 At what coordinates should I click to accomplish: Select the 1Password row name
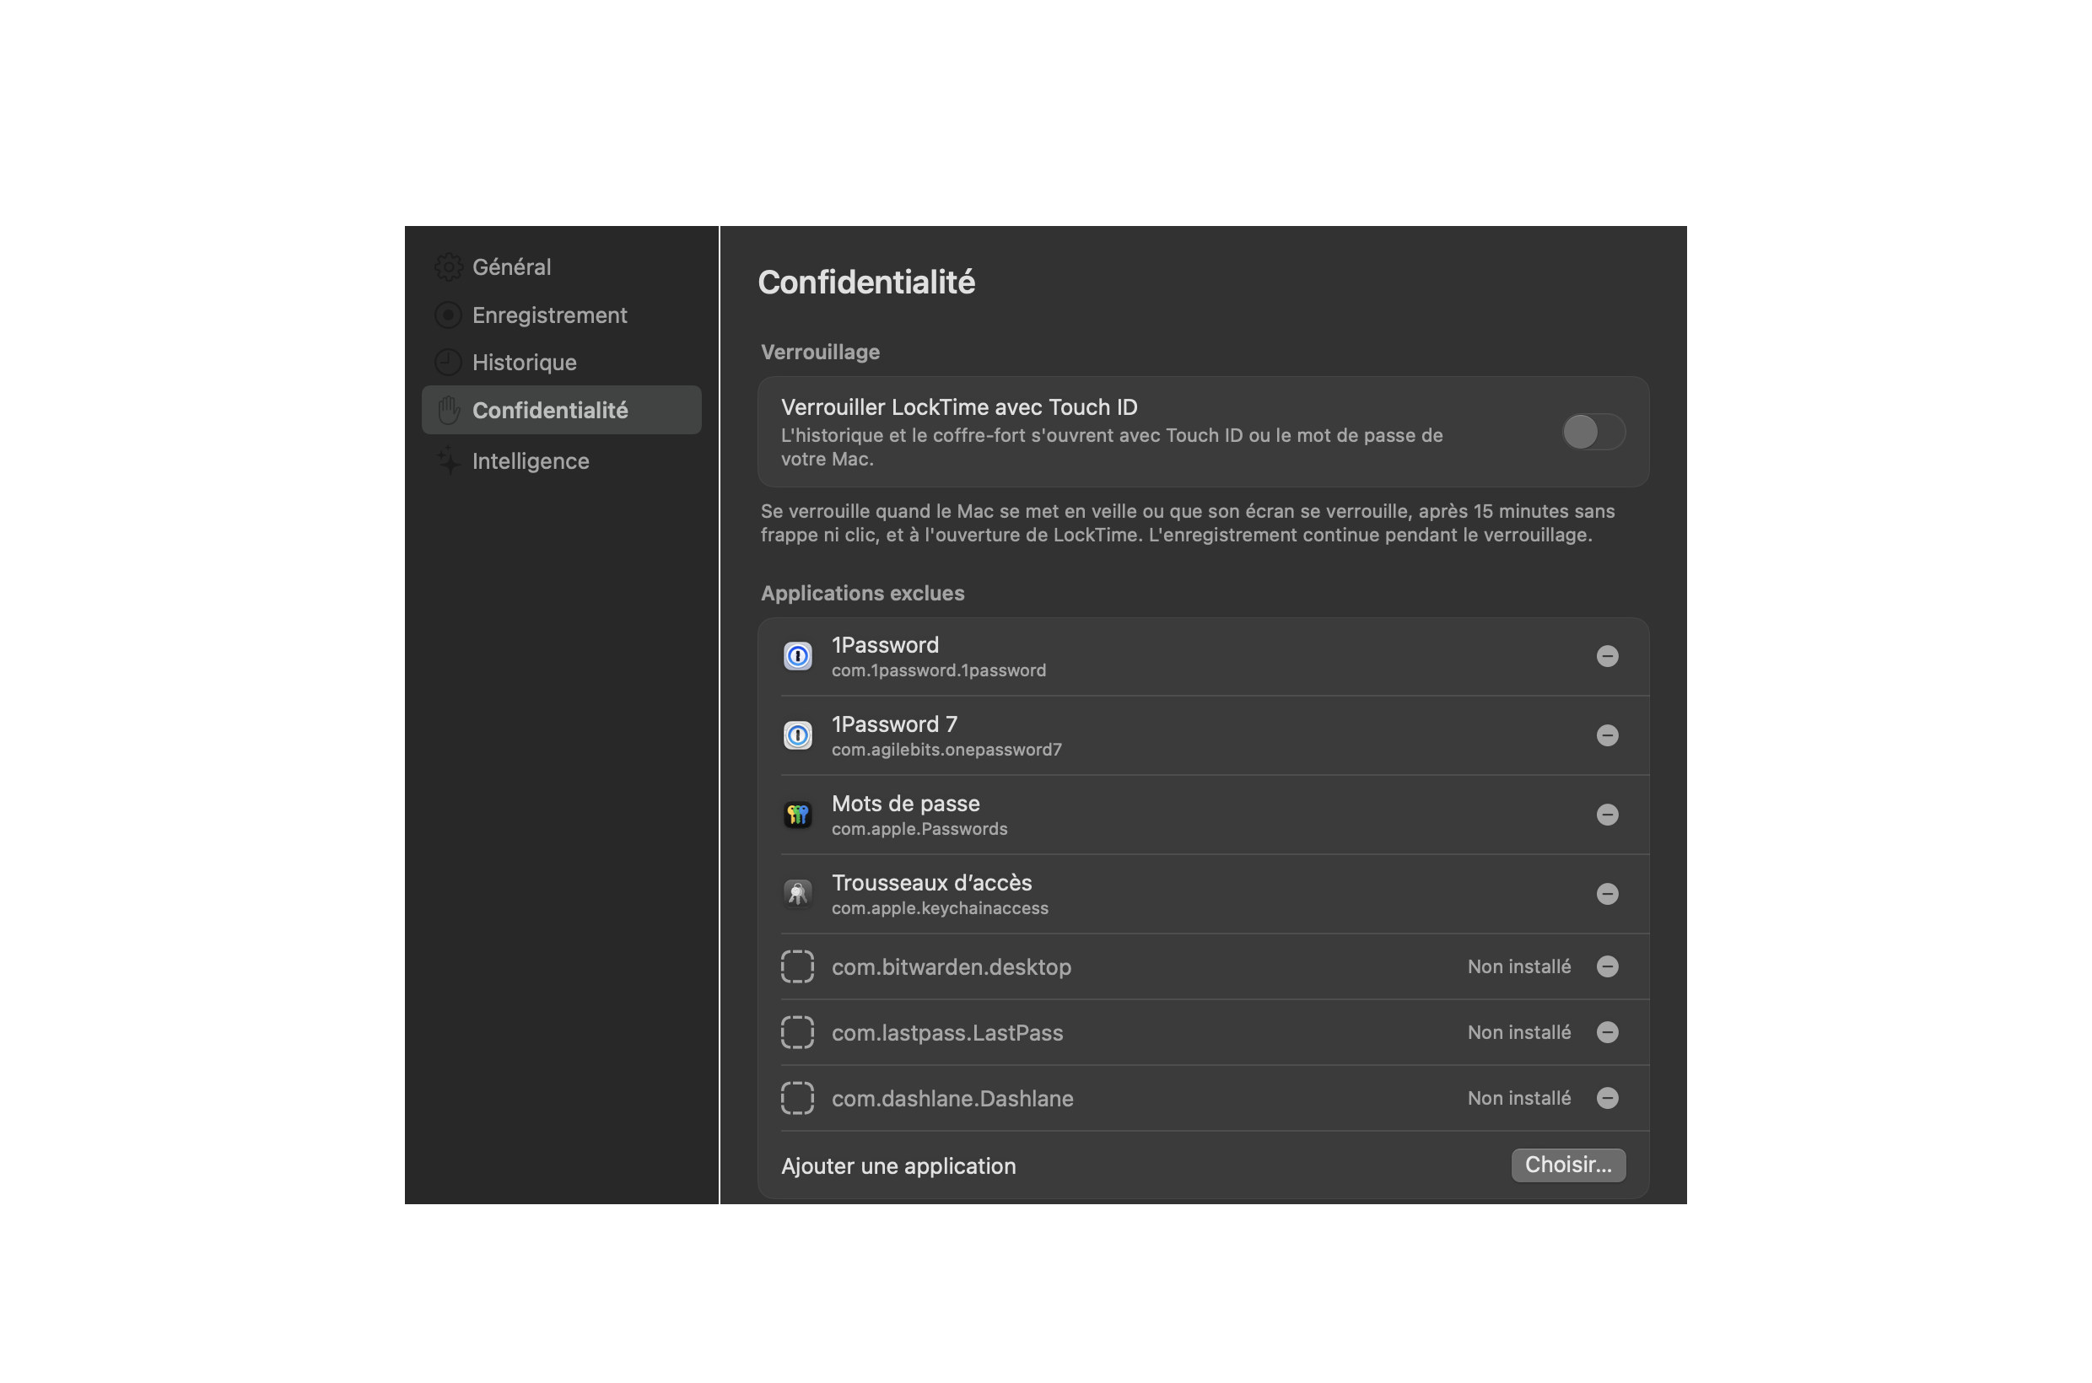(x=885, y=646)
